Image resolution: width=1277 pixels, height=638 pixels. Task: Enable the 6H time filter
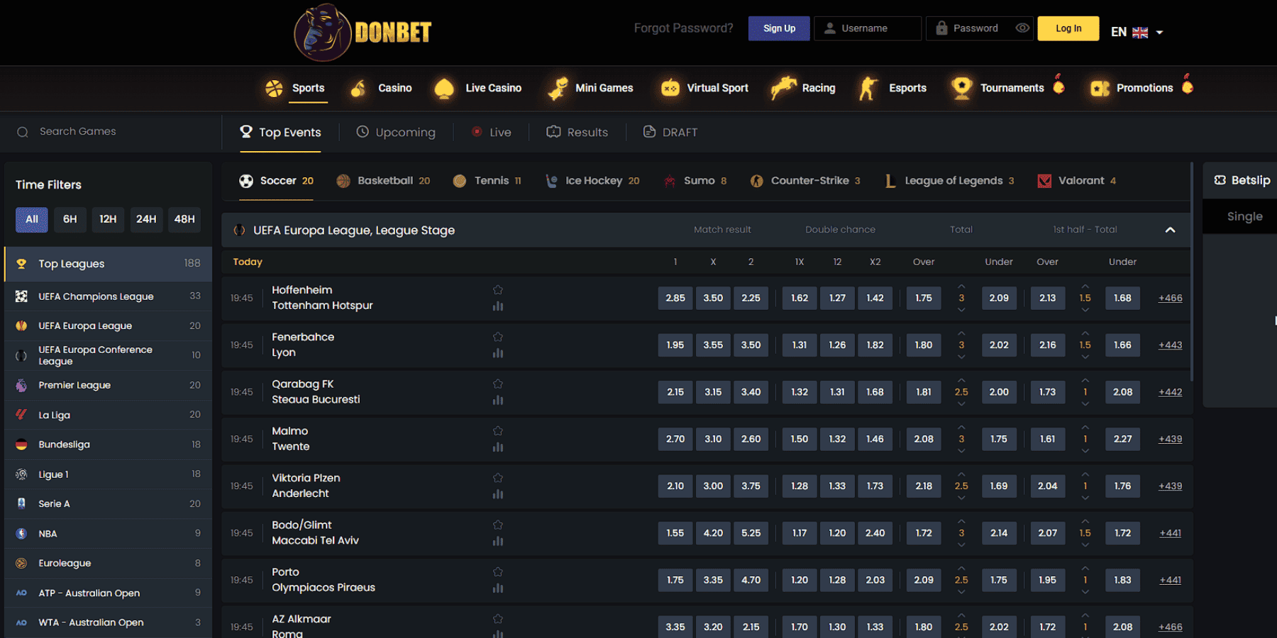coord(70,220)
